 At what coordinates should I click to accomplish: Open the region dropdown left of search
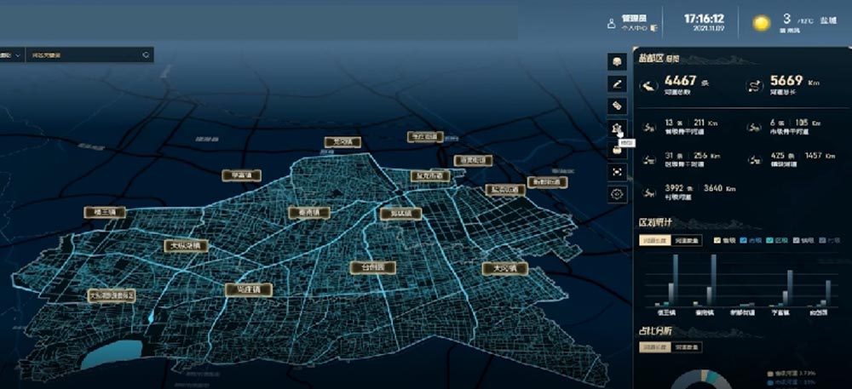[x=12, y=55]
